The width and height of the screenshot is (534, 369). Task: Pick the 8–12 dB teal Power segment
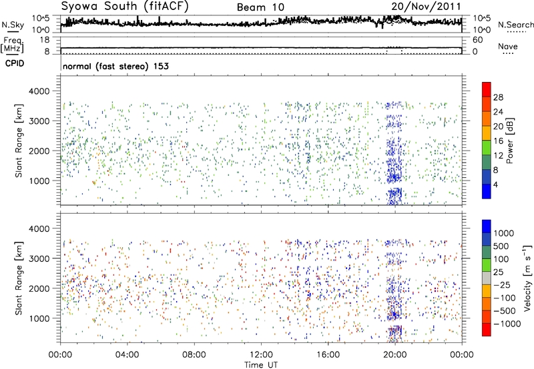(x=487, y=163)
